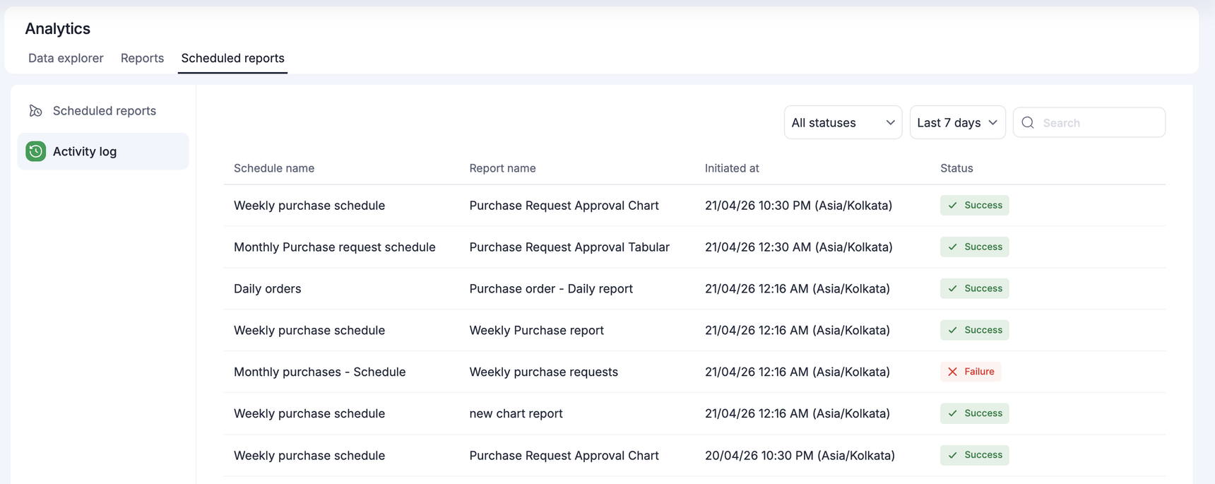Click the Schedule name column header

[274, 168]
